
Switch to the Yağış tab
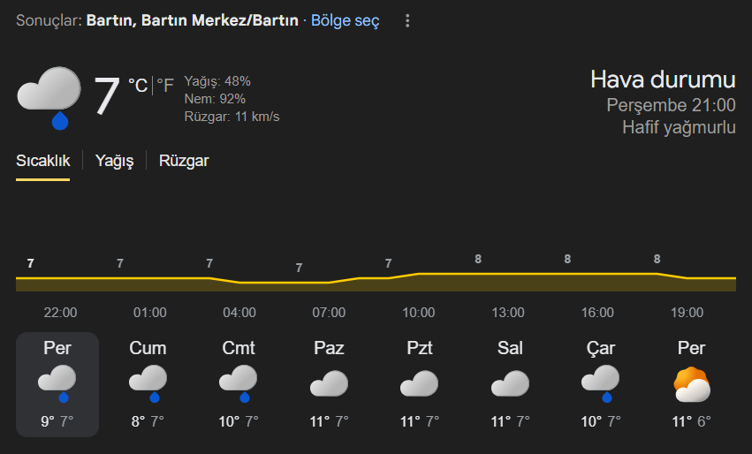point(114,161)
